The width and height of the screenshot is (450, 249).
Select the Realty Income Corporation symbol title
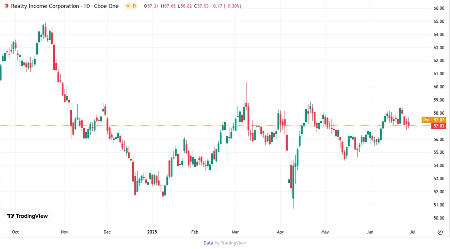pyautogui.click(x=65, y=6)
